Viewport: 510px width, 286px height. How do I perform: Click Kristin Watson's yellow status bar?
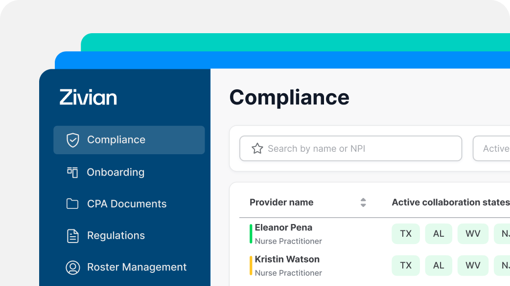pyautogui.click(x=251, y=266)
